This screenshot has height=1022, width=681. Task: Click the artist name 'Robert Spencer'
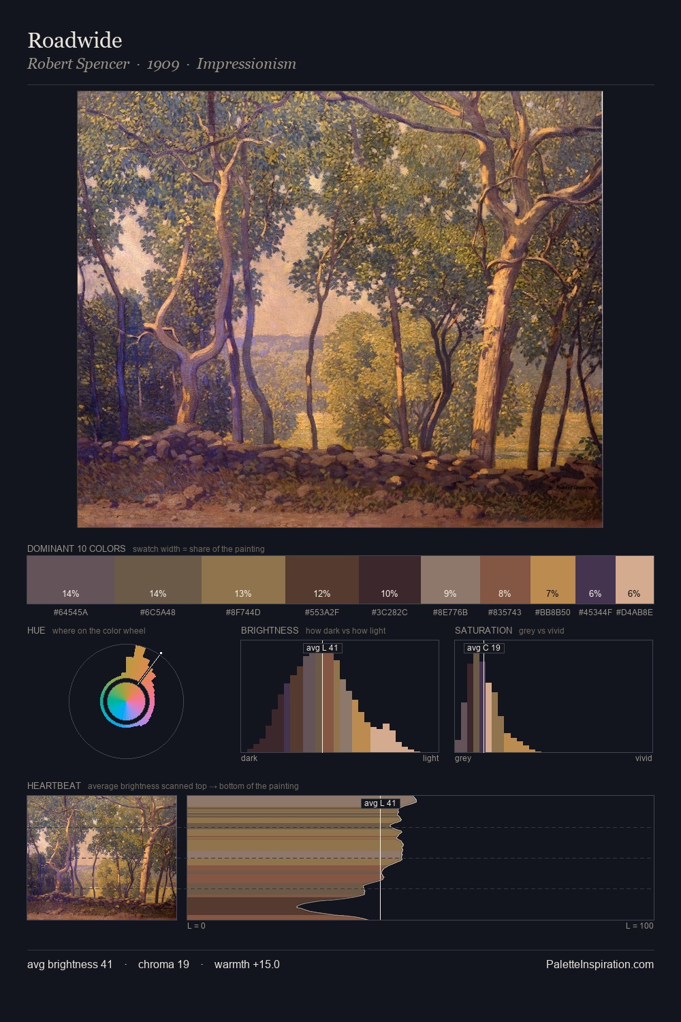click(x=78, y=64)
